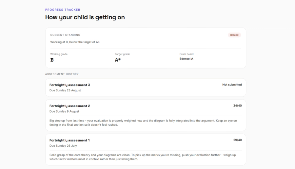
Task: Click the ASSESSMENT HISTORY heading
Action: [x=62, y=74]
